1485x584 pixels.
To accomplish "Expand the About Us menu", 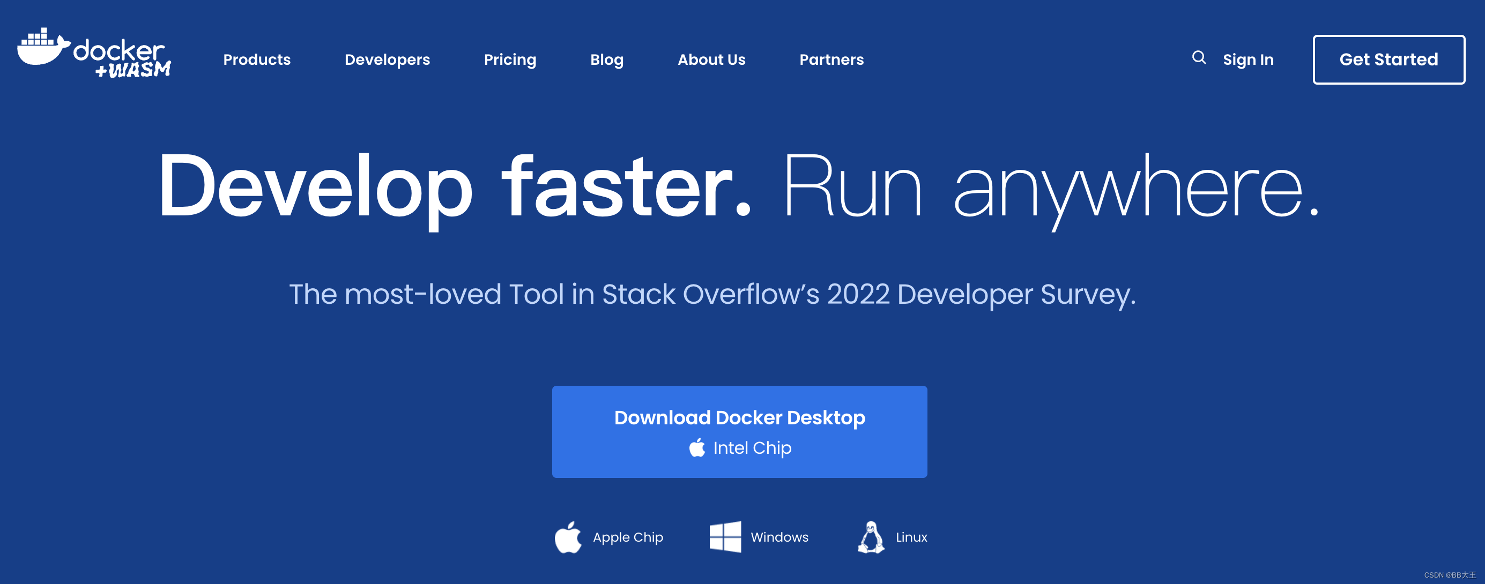I will [x=711, y=60].
